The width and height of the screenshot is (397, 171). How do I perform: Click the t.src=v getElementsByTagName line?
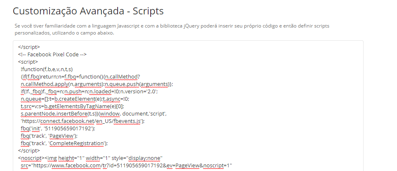pyautogui.click(x=72, y=106)
